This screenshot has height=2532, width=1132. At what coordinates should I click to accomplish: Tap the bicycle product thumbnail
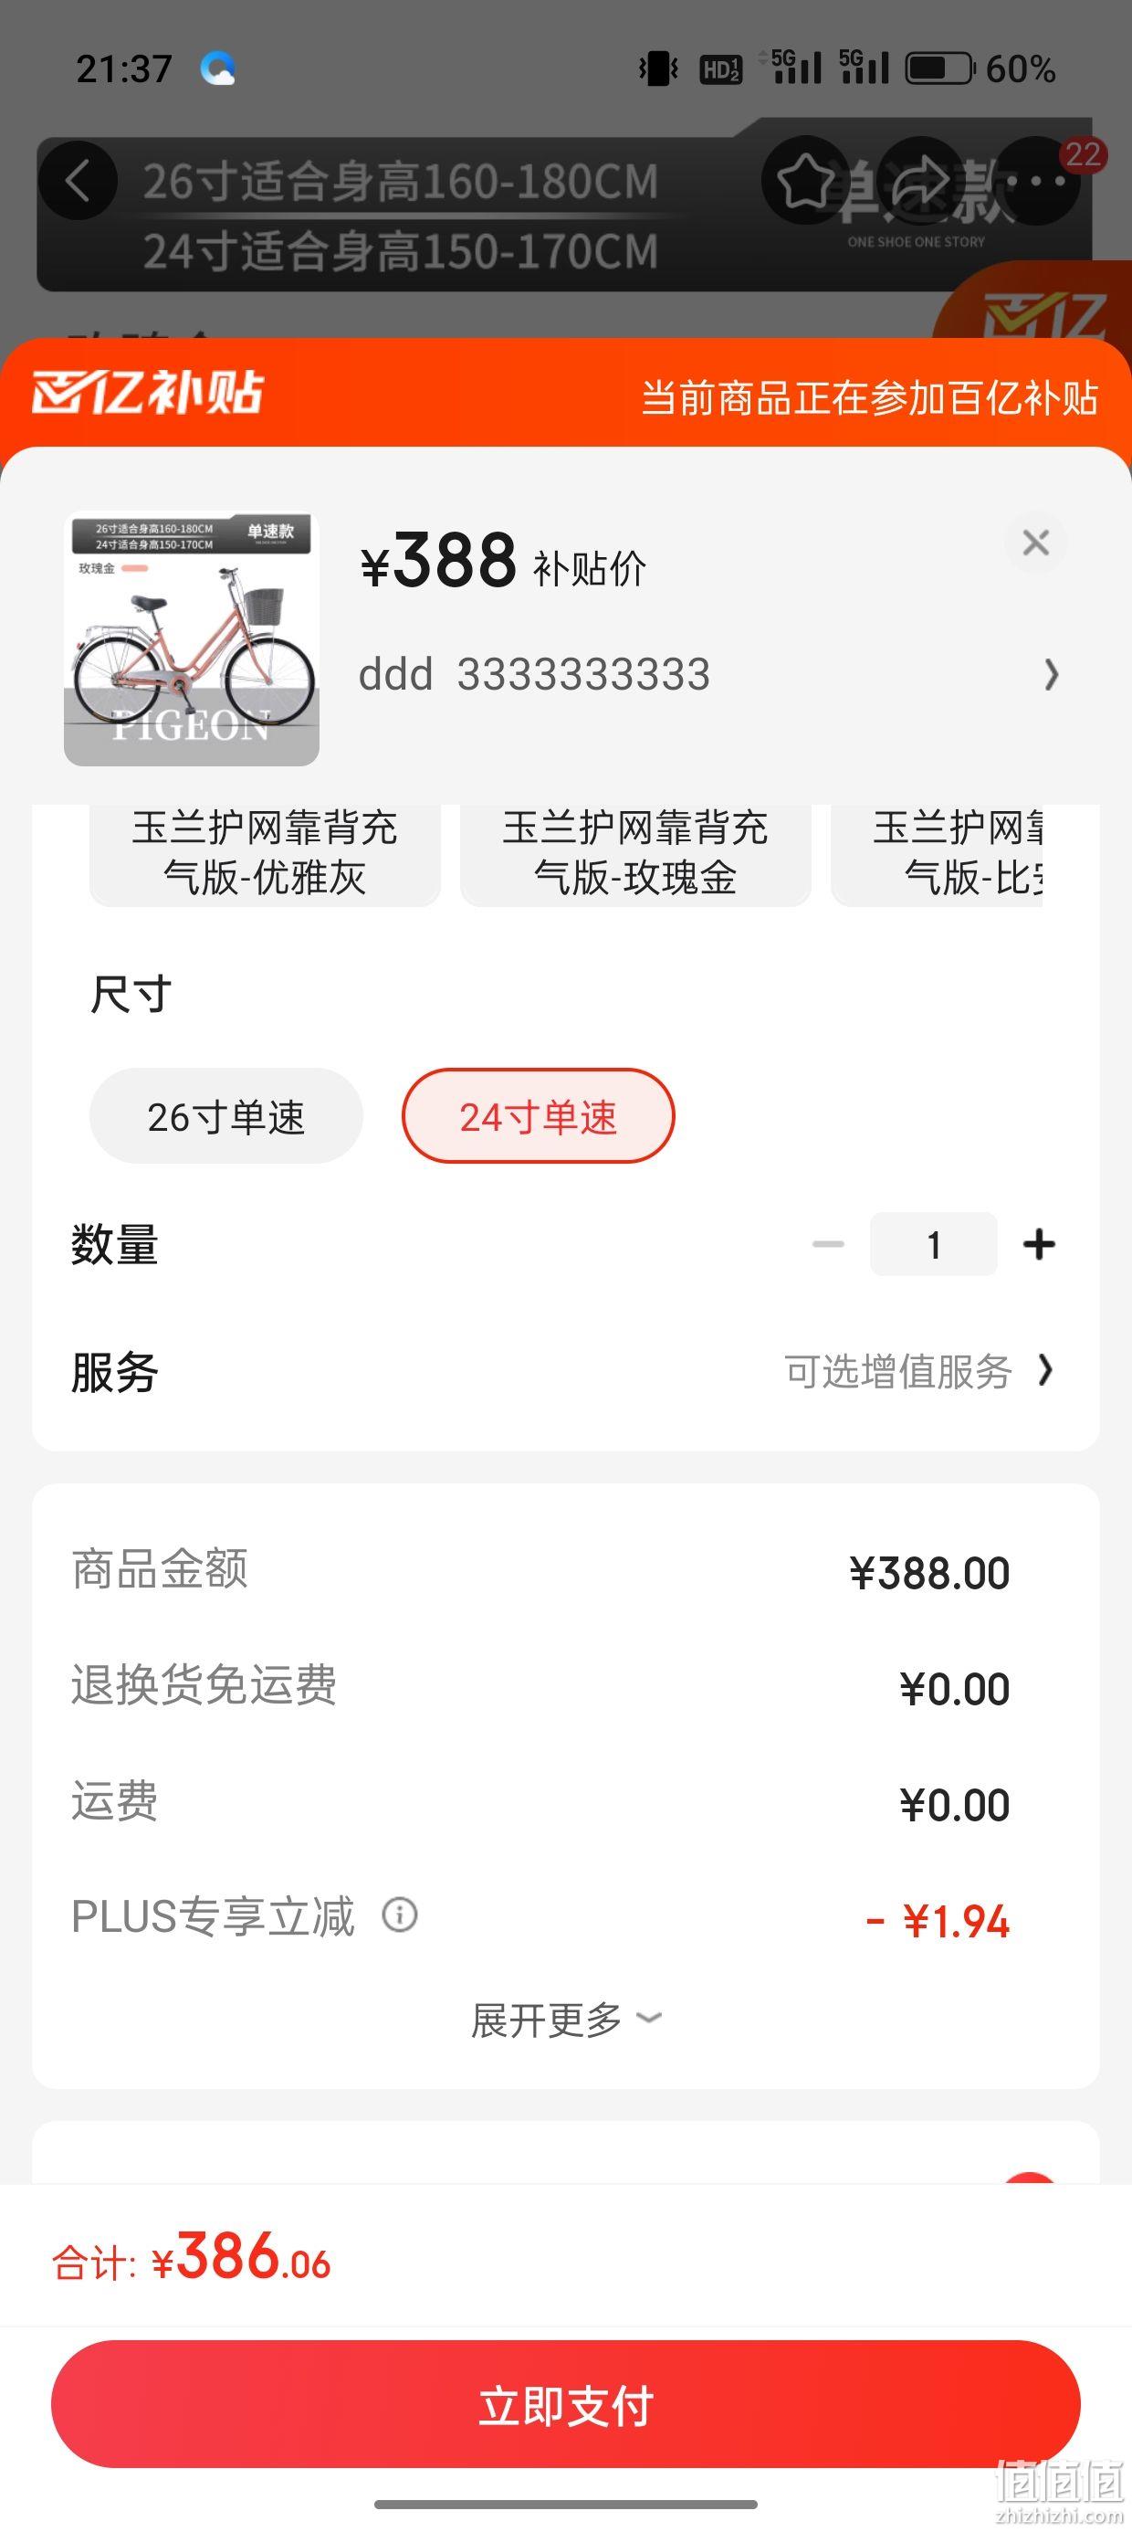(192, 638)
